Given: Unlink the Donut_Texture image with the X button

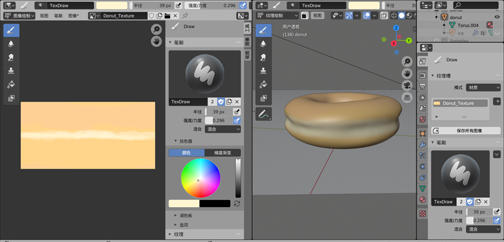Looking at the screenshot, I should 175,16.
